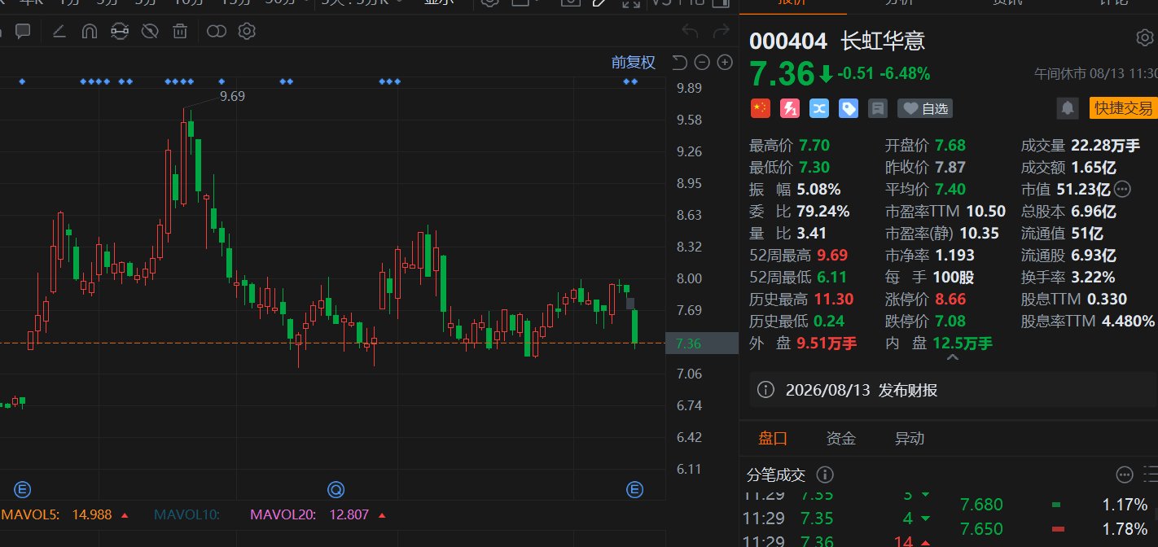Click 涨停价 value 8.66
The height and width of the screenshot is (547, 1158).
coord(950,299)
